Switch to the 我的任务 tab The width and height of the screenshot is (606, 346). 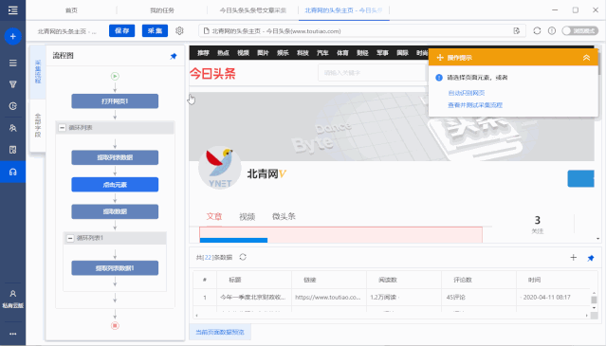(162, 10)
